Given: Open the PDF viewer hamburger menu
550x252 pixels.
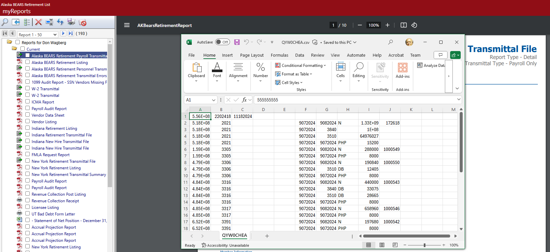Looking at the screenshot, I should [127, 25].
